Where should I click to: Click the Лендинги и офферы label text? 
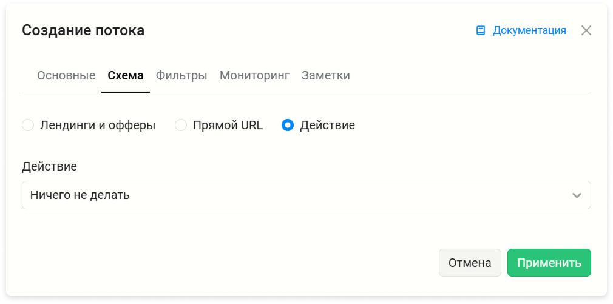click(98, 126)
